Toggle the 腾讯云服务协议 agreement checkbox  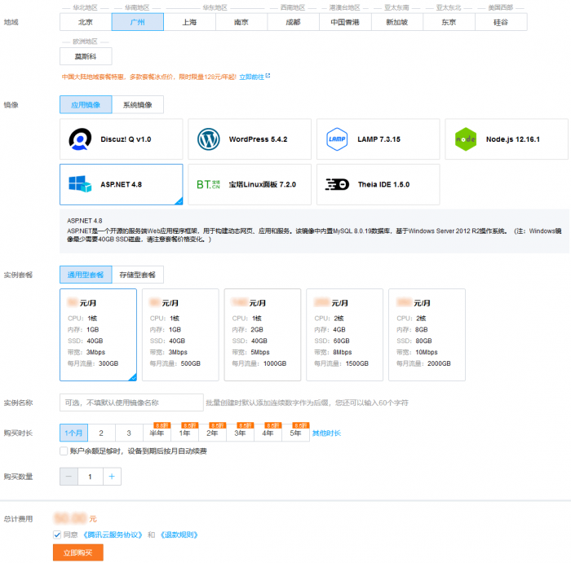pos(57,534)
